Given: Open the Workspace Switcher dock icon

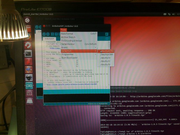Looking at the screenshot, I should pyautogui.click(x=29, y=93).
